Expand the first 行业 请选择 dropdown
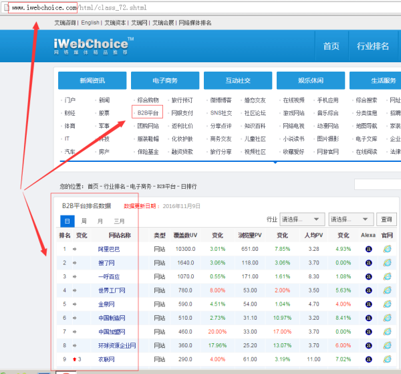Viewport: 401px width, 374px height. 302,219
